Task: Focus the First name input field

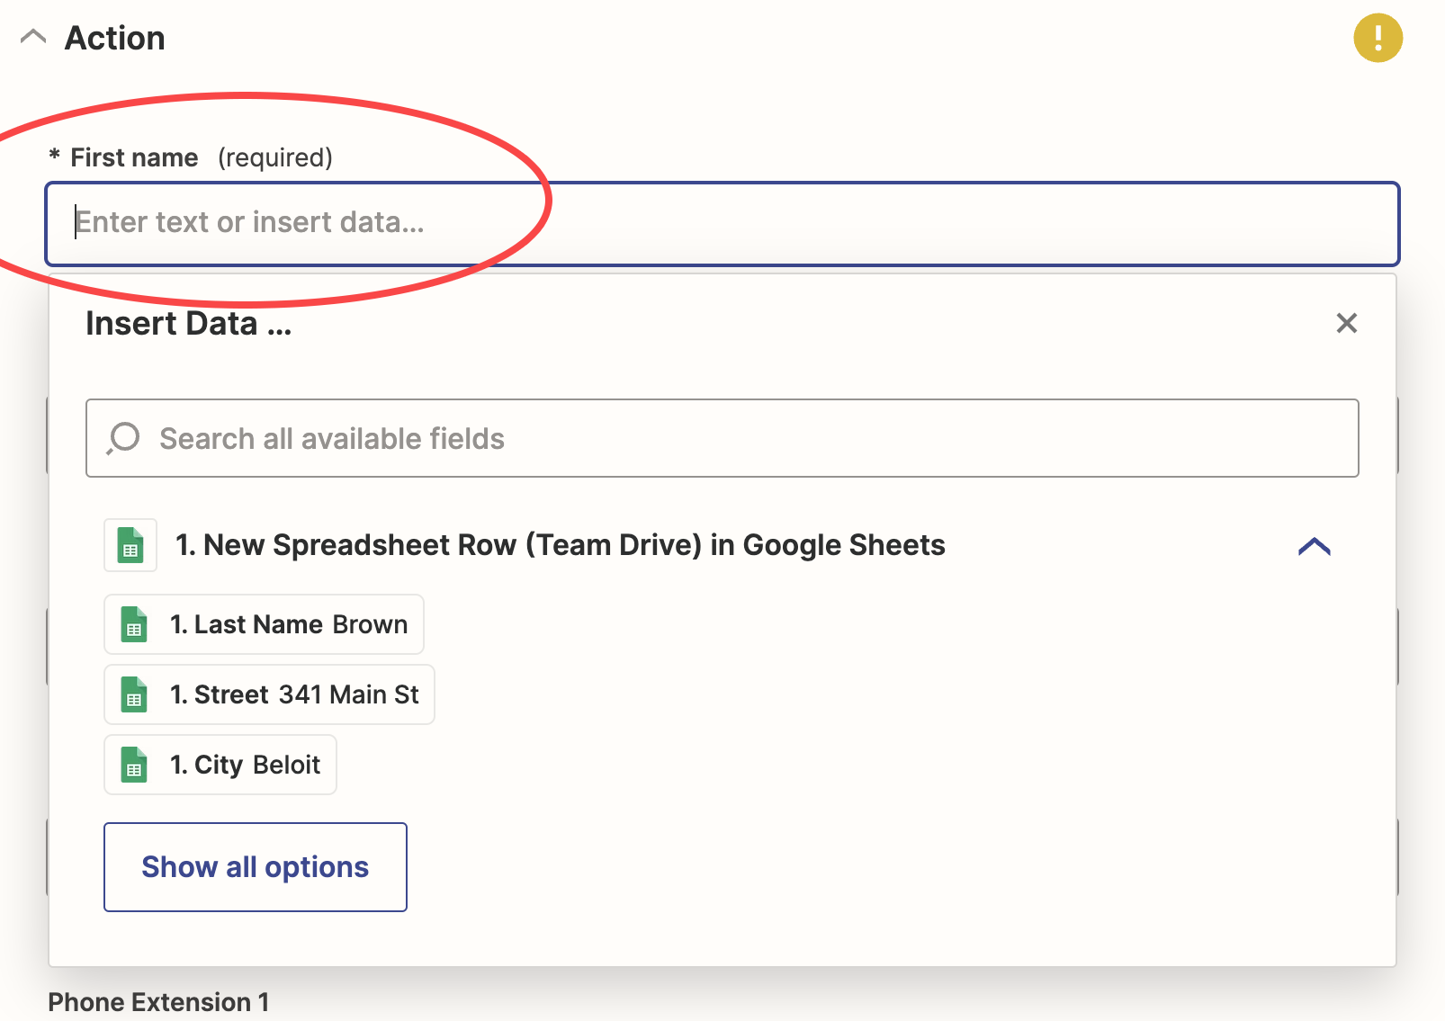Action: click(722, 224)
